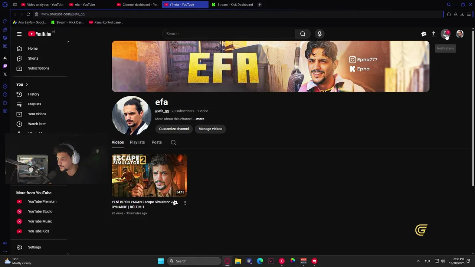
Task: Click the search icon beside Posts tab
Action: (x=173, y=142)
